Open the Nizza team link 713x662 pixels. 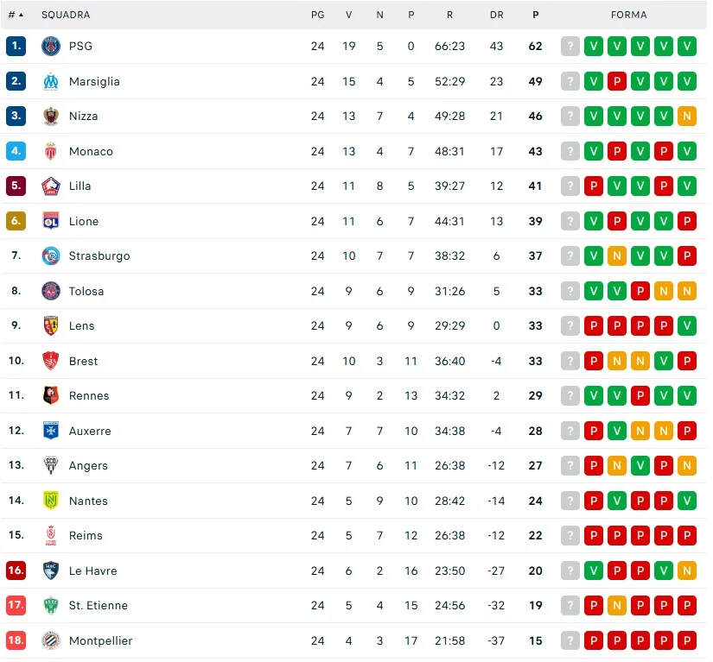point(83,117)
